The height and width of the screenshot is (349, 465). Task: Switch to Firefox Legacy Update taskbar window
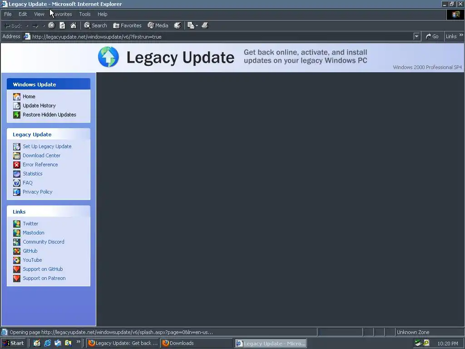coord(123,343)
